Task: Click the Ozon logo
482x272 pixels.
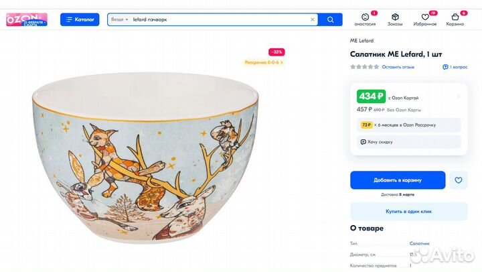Action: click(x=27, y=19)
